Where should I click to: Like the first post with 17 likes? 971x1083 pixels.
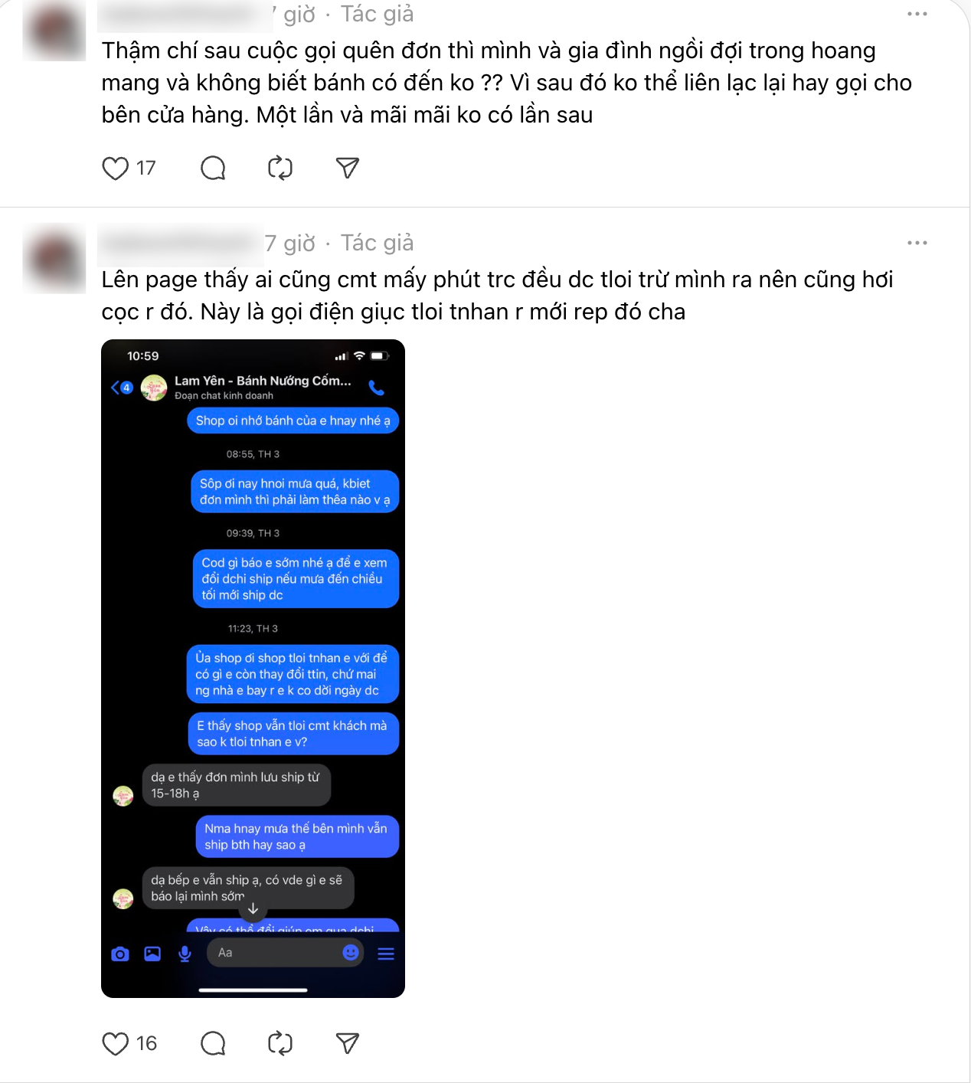point(116,168)
